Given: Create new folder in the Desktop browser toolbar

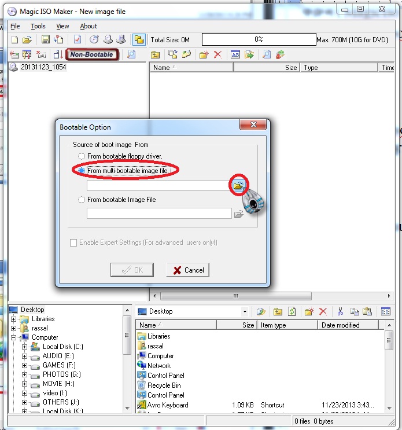Looking at the screenshot, I should click(x=309, y=311).
